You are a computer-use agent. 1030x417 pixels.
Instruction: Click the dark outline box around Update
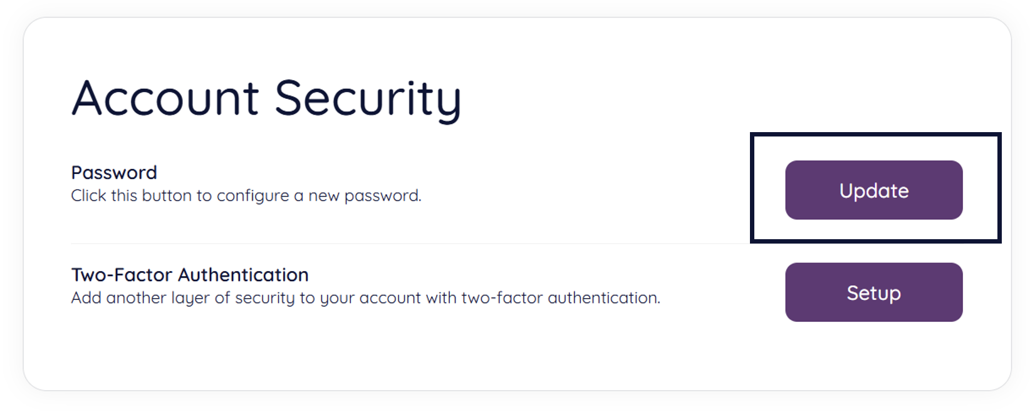pyautogui.click(x=876, y=135)
